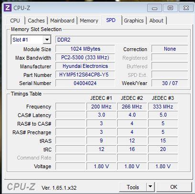195x194 pixels.
Task: Click the 266 MHz frequency cell
Action: click(132, 107)
